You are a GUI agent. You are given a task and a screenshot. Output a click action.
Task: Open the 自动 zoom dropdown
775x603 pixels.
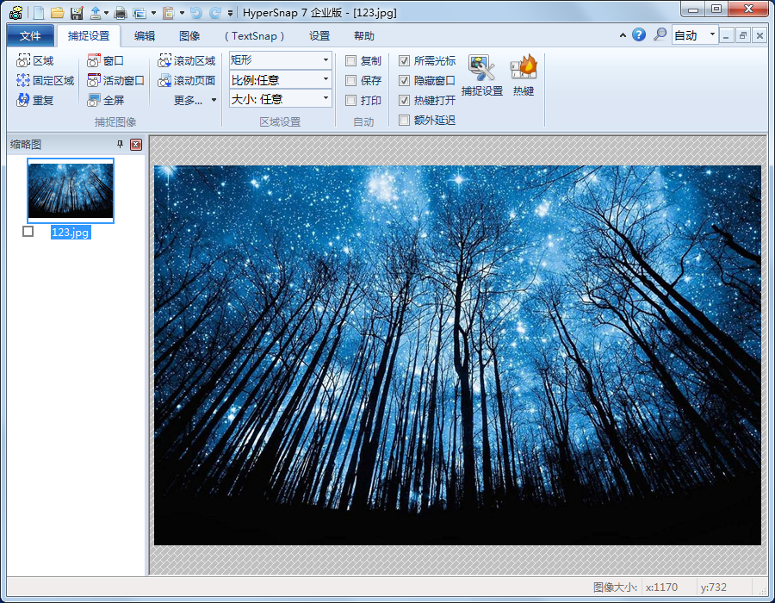(695, 35)
